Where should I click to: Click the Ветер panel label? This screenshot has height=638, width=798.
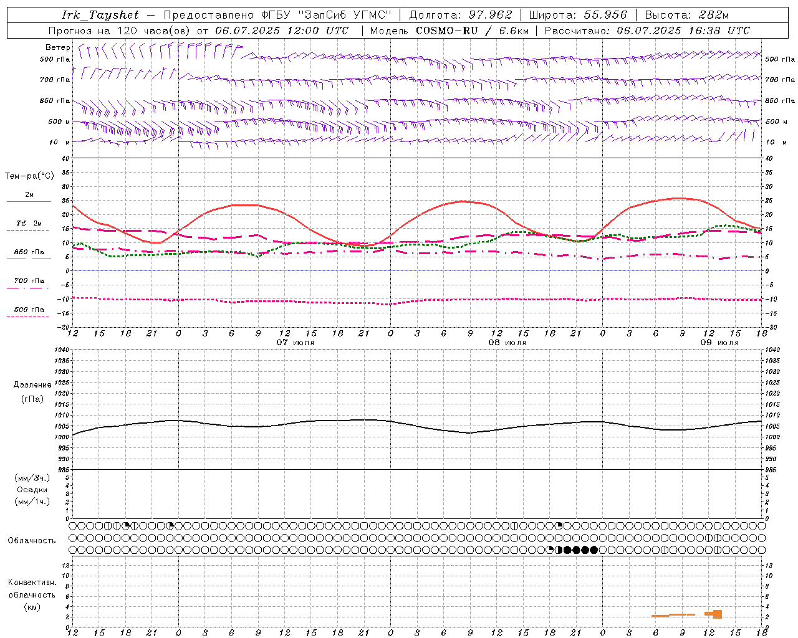coord(58,47)
